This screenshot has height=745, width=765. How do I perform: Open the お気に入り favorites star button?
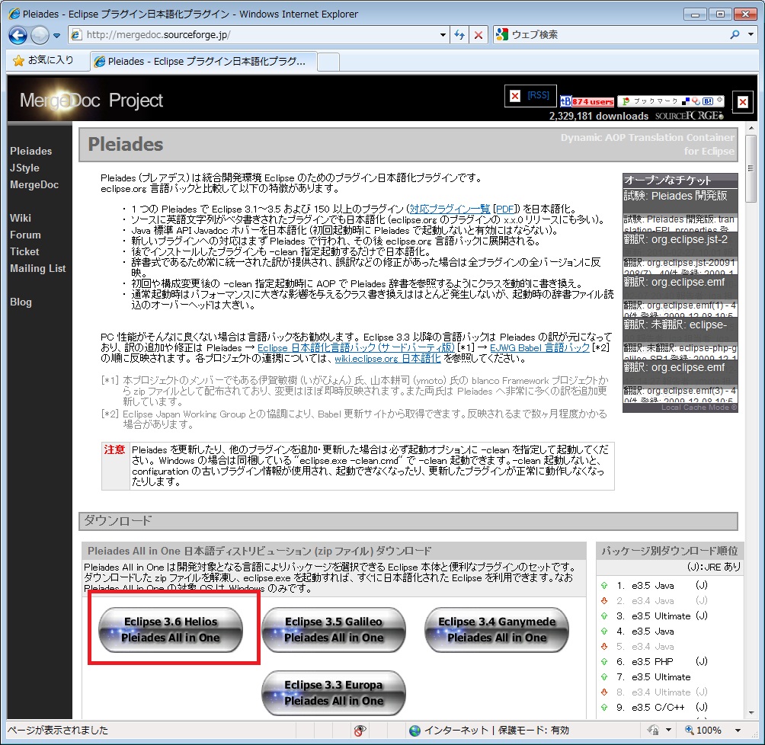43,60
